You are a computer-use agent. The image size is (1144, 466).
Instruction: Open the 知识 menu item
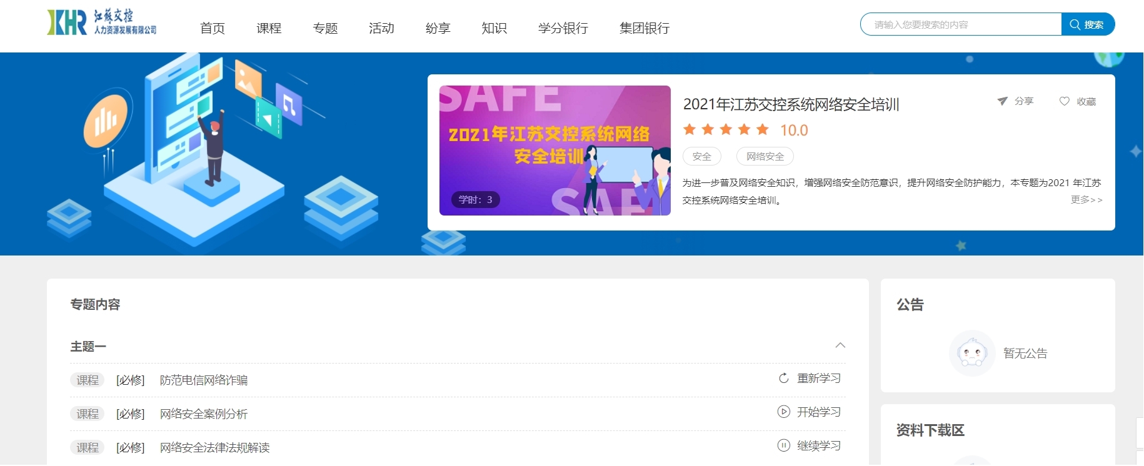(494, 28)
